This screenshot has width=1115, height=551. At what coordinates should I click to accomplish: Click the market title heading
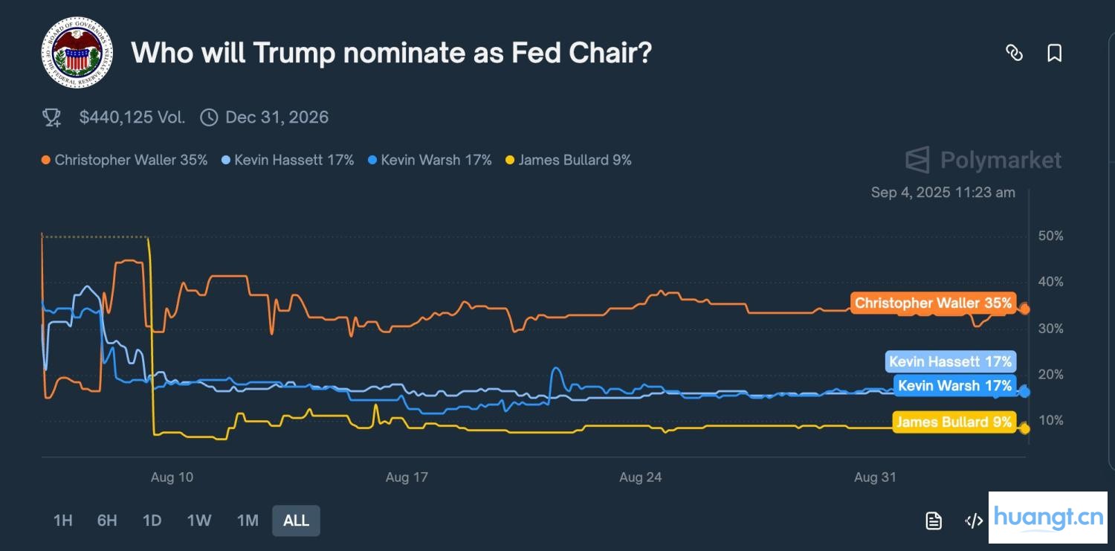391,53
